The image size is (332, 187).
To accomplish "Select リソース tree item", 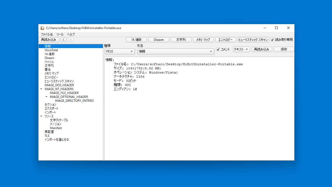I will coord(49,116).
